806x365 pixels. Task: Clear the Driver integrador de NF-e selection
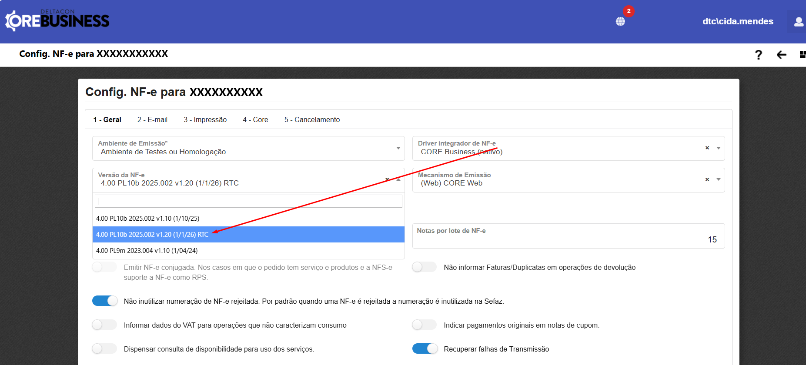click(707, 148)
